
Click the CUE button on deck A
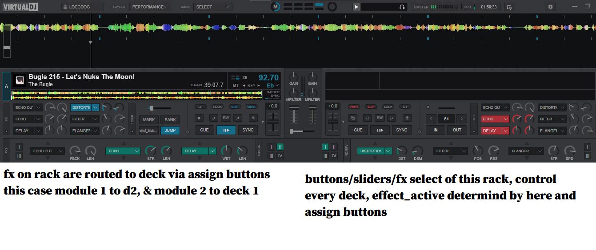point(204,130)
